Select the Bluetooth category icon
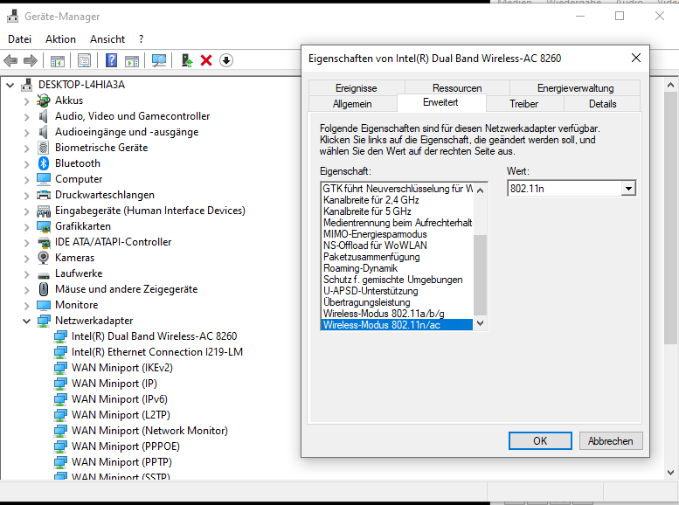679x505 pixels. (44, 163)
